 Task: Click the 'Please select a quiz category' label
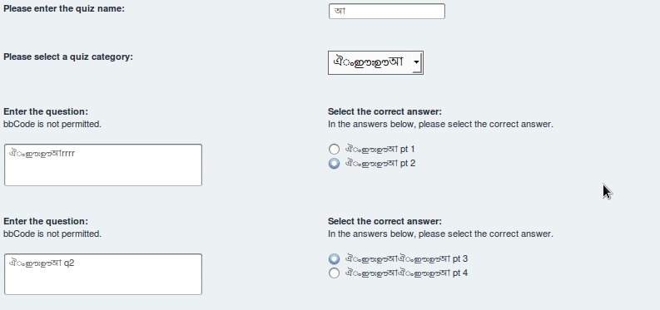click(x=68, y=57)
